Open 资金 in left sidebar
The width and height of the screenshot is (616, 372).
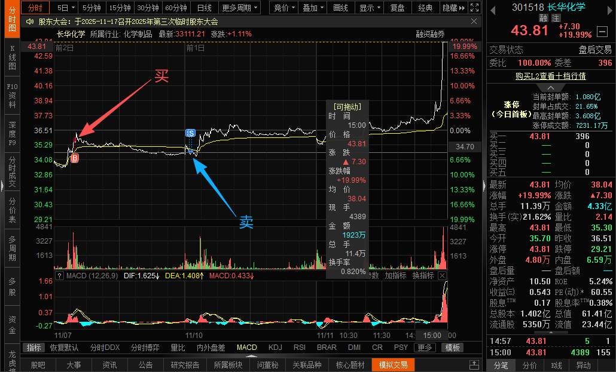[12, 325]
